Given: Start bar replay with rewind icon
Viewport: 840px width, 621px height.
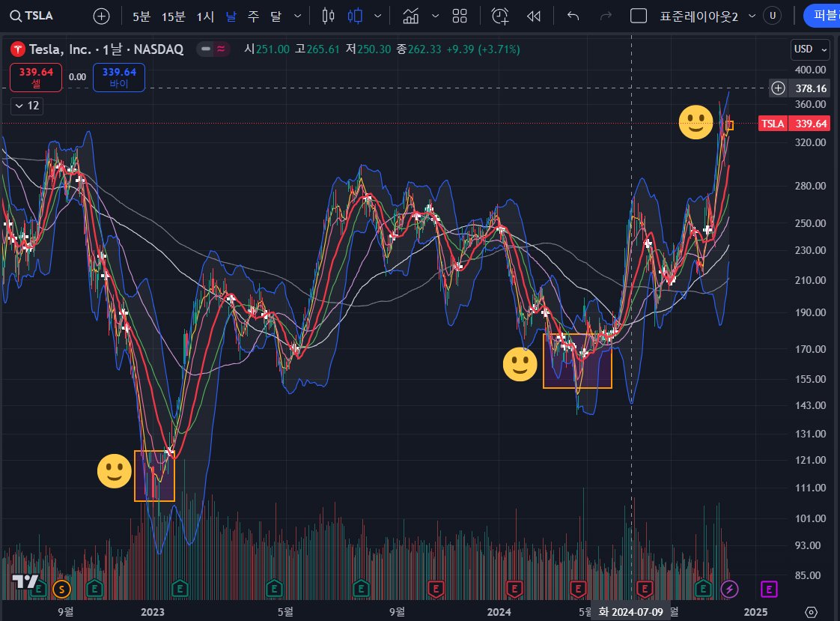Looking at the screenshot, I should pyautogui.click(x=534, y=16).
